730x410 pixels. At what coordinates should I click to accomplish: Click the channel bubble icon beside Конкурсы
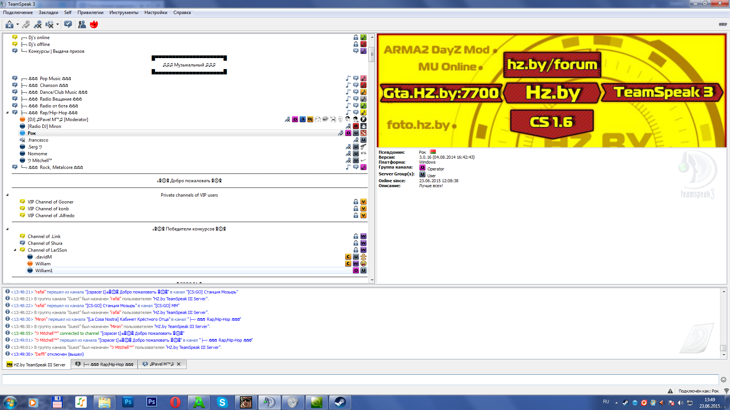(x=15, y=51)
